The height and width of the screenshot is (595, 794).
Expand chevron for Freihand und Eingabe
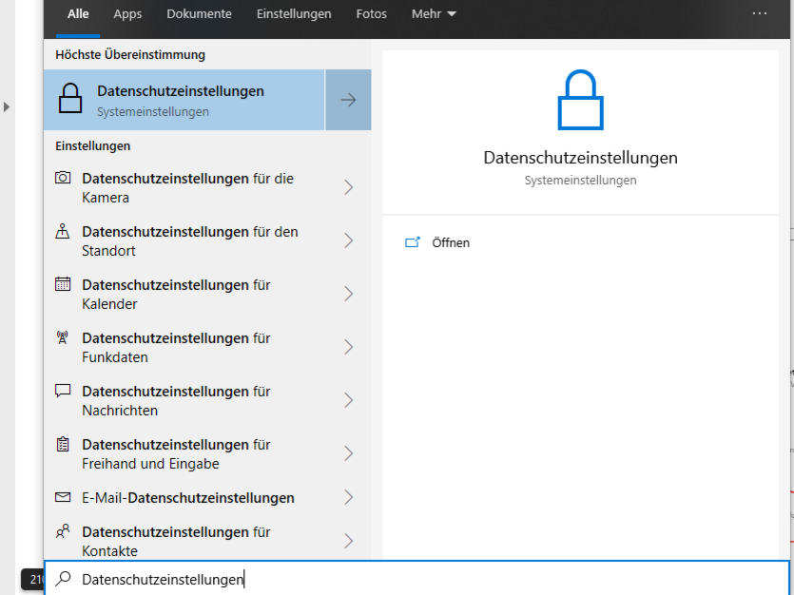pos(348,453)
